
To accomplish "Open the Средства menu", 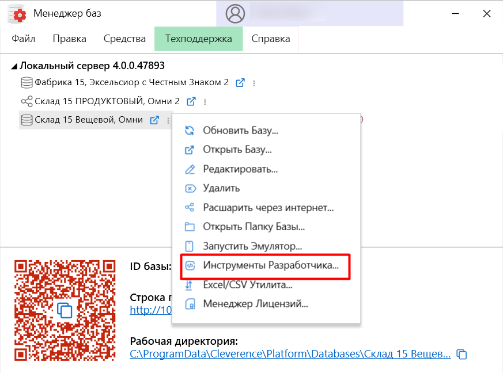I will click(x=124, y=39).
